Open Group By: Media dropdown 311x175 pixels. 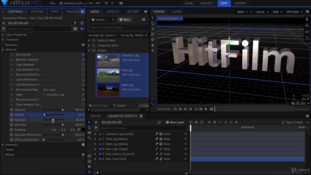(x=134, y=35)
